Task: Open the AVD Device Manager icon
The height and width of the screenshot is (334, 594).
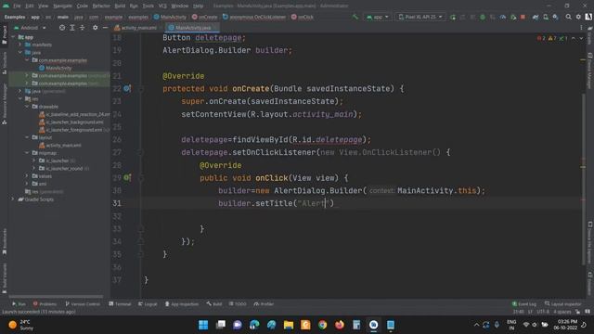Action: (x=546, y=17)
